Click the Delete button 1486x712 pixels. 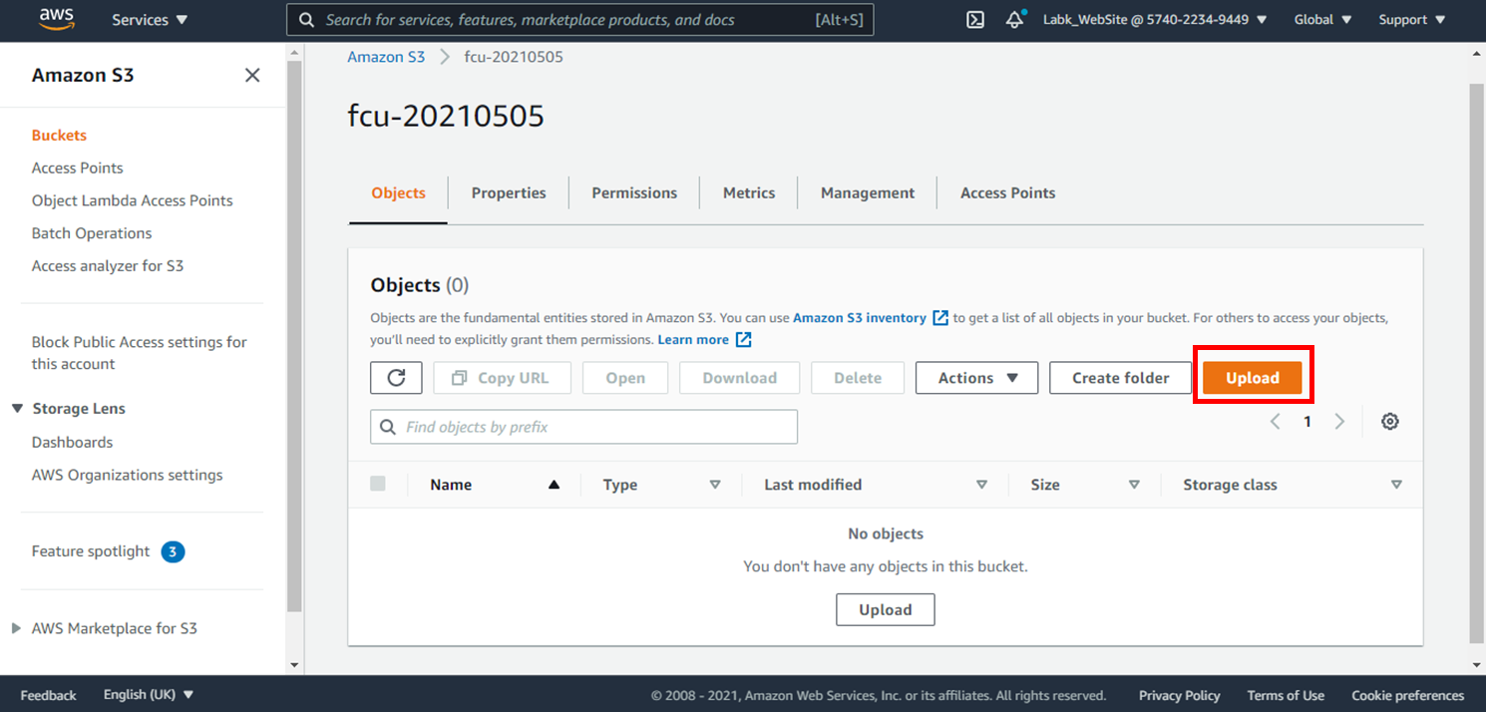pyautogui.click(x=858, y=378)
